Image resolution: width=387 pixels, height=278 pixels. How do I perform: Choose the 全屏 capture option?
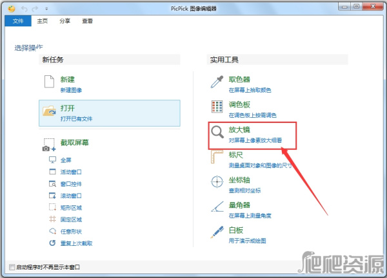tap(66, 160)
